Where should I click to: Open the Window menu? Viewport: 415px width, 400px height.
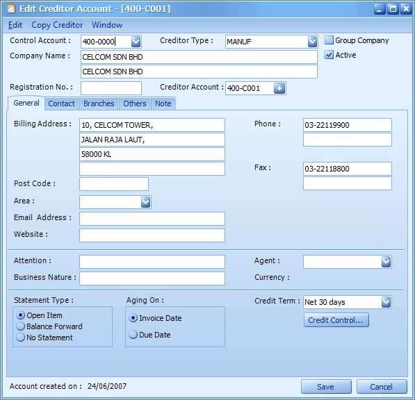107,25
